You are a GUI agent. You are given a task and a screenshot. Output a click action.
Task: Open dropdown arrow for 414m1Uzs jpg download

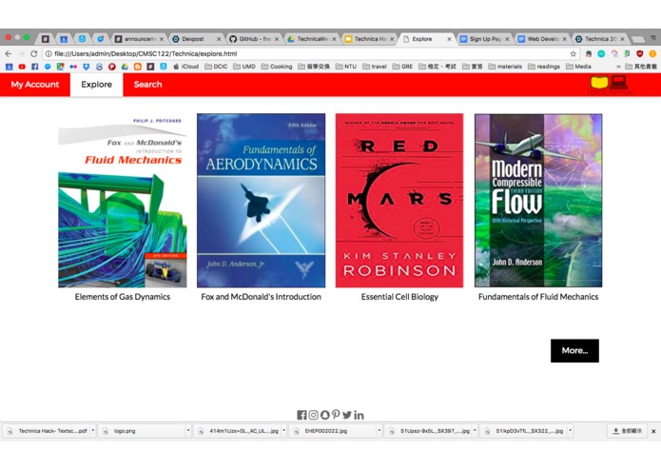pos(283,430)
